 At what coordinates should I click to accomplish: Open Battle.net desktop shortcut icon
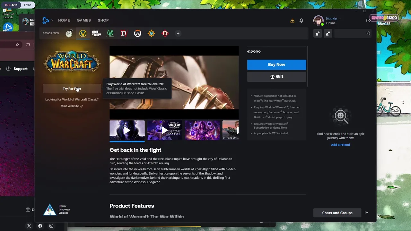8,28
